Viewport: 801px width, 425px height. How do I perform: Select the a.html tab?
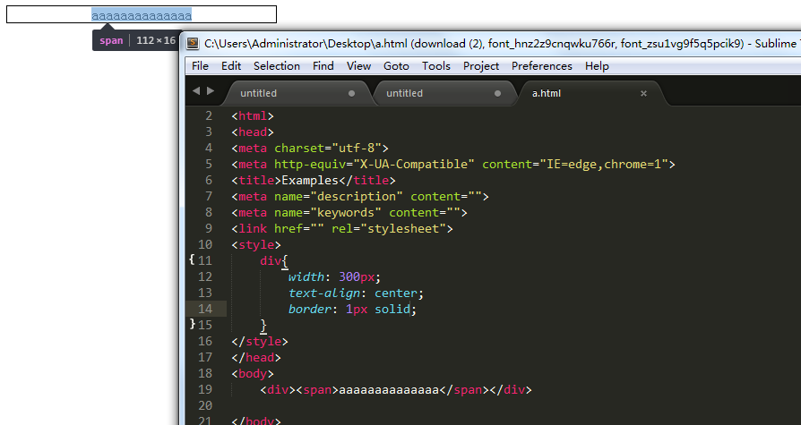coord(590,93)
